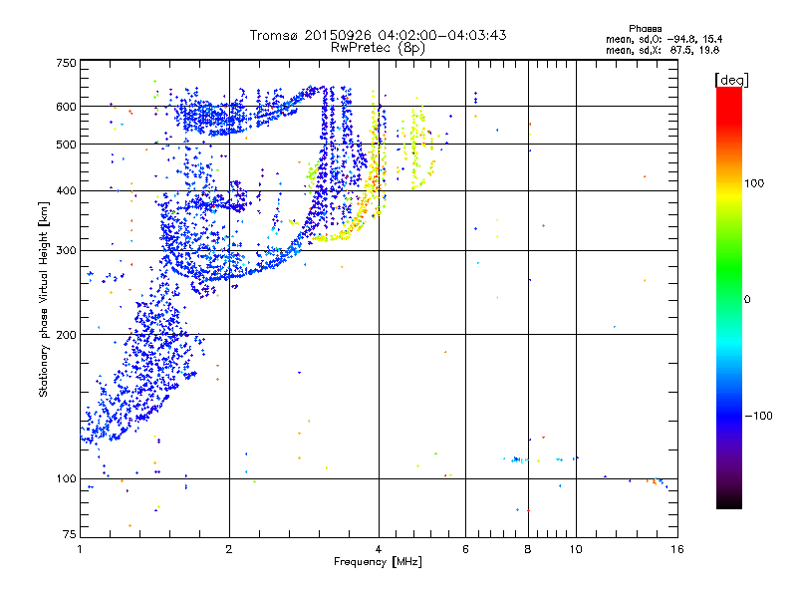797x598 pixels.
Task: Click the 'RwPretec (8p)' subtitle
Action: point(378,48)
